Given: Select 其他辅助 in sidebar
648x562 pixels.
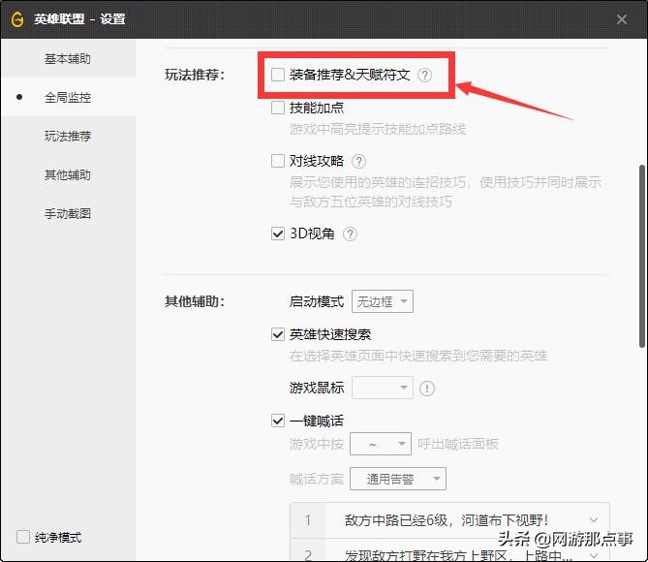Looking at the screenshot, I should point(68,175).
